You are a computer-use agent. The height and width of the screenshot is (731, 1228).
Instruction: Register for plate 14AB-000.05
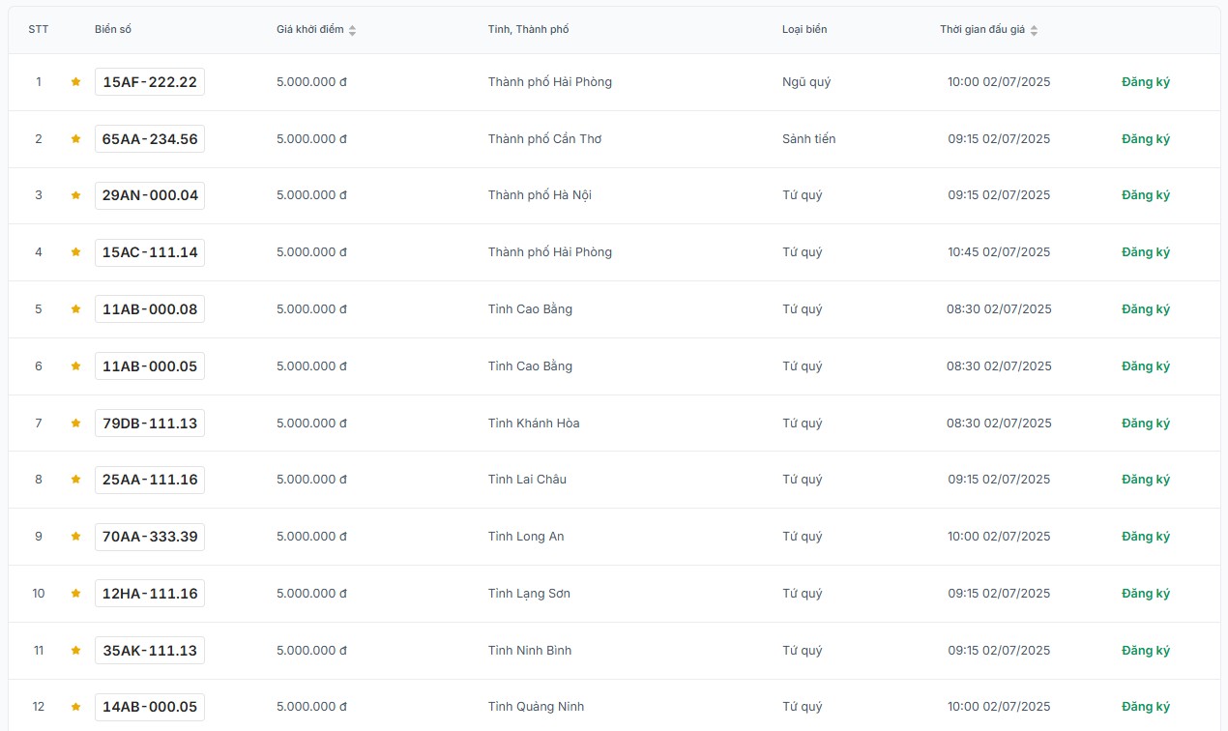click(1146, 707)
